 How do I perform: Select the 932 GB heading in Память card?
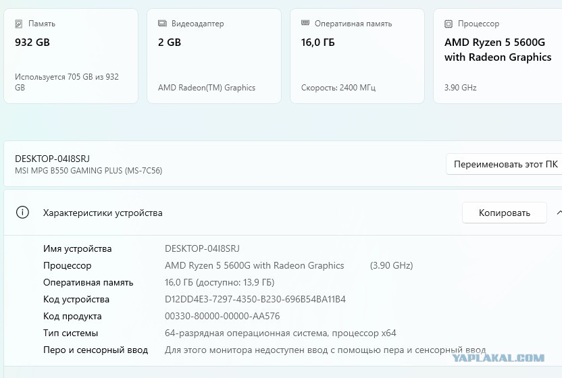(32, 43)
